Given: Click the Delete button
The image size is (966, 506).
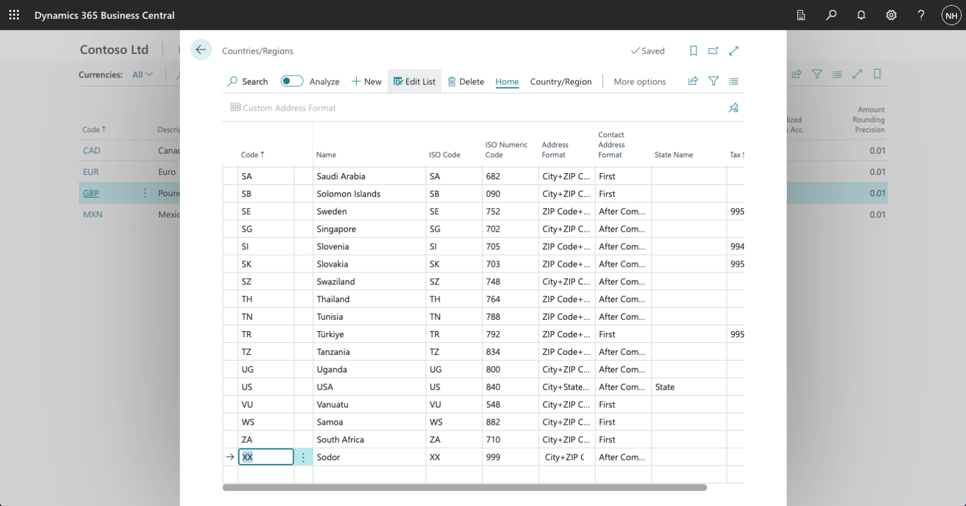Looking at the screenshot, I should pos(466,81).
